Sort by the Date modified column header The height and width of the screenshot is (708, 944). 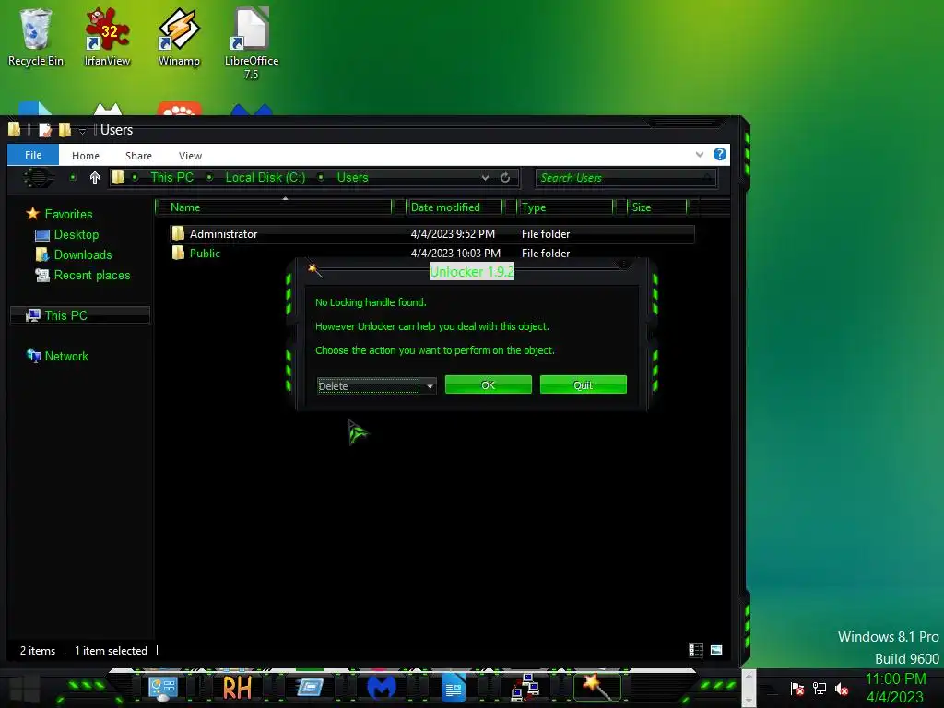coord(454,207)
